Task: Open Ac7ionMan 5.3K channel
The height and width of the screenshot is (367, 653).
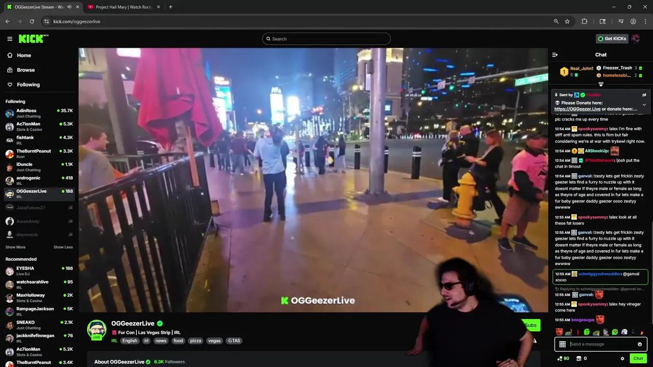Action: click(39, 126)
